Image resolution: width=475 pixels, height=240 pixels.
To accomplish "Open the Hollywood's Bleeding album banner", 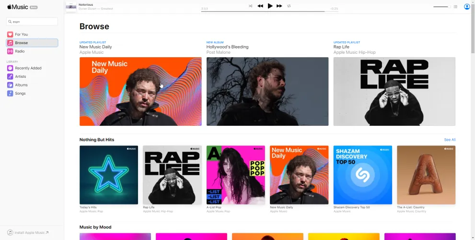I will coord(267,91).
